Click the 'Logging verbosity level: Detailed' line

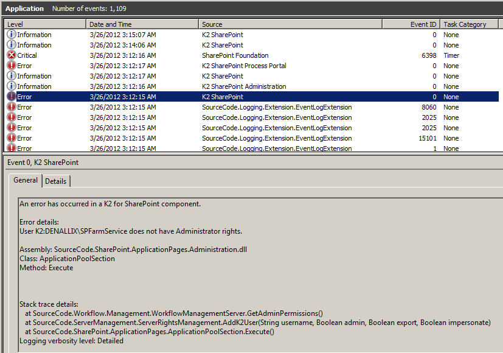pyautogui.click(x=71, y=341)
